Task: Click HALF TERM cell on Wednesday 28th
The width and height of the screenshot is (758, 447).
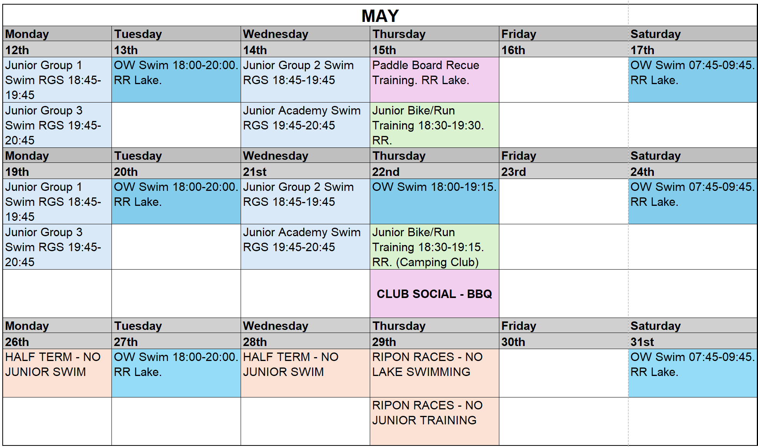Action: click(305, 373)
